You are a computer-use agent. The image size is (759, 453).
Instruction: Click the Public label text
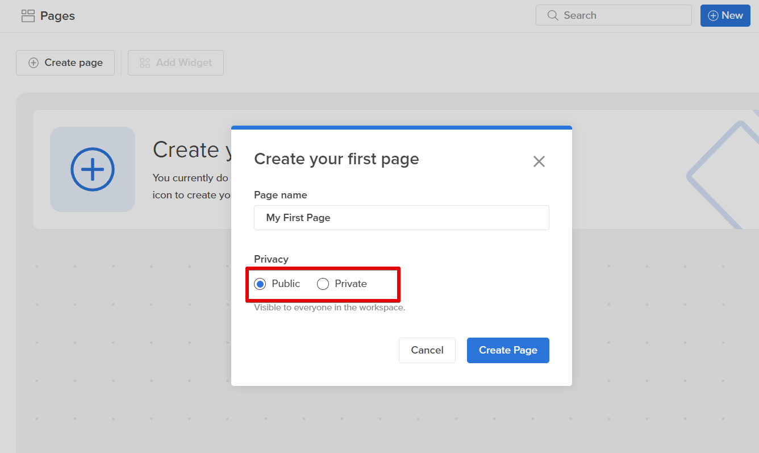coord(286,284)
